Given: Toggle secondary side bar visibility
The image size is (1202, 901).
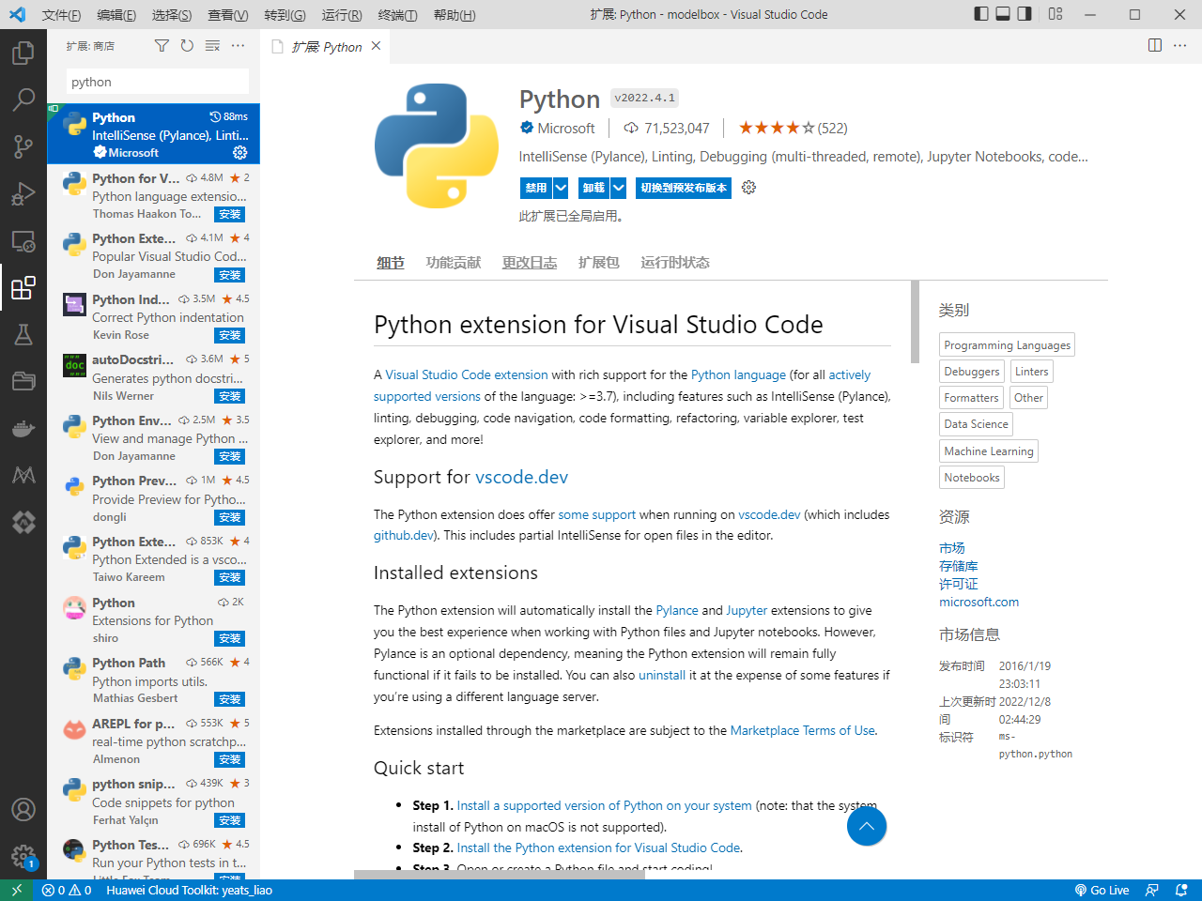Looking at the screenshot, I should pyautogui.click(x=1025, y=14).
